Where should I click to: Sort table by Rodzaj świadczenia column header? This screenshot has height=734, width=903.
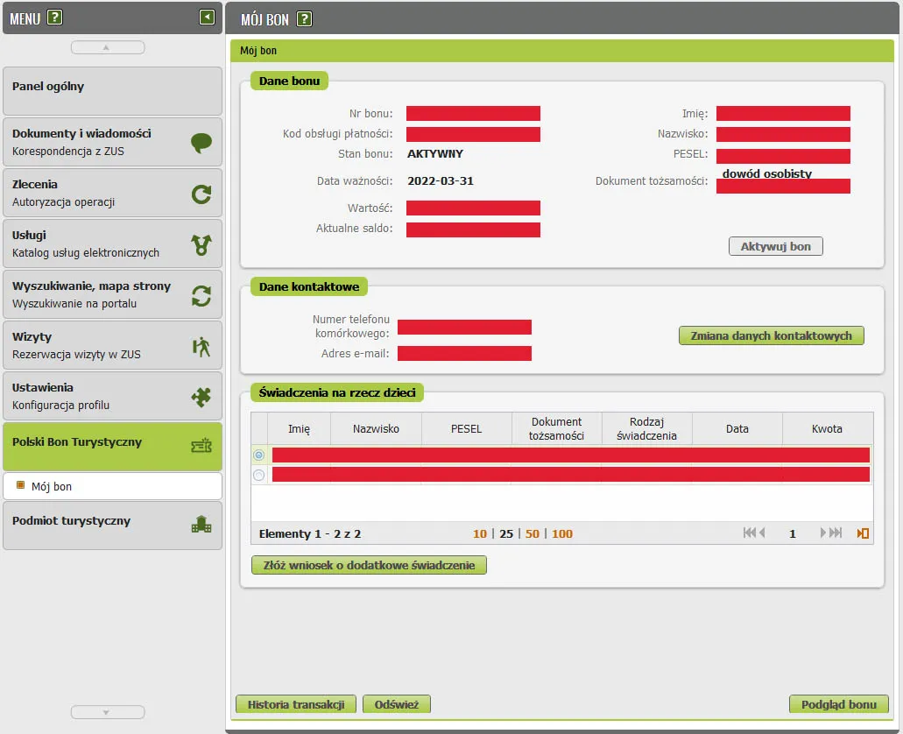[x=646, y=428]
